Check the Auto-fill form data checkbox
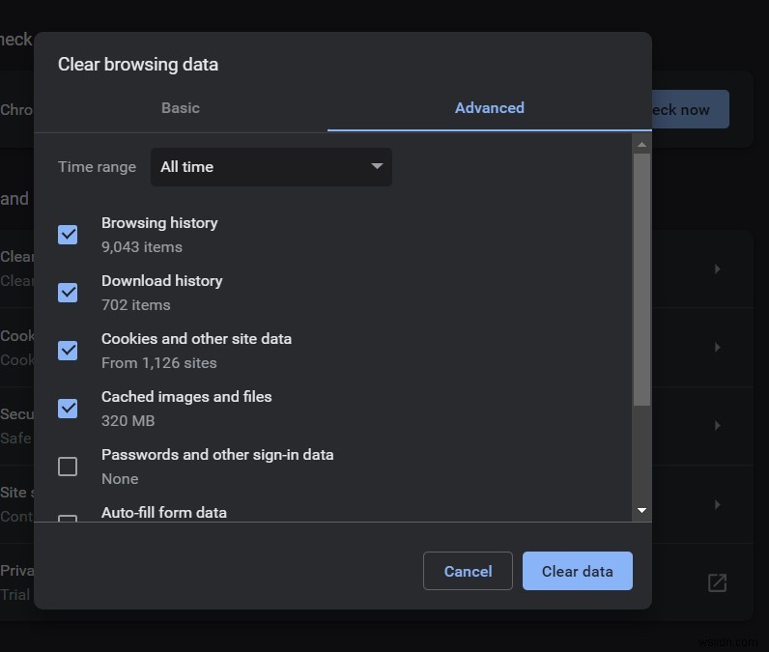Image resolution: width=769 pixels, height=652 pixels. [x=68, y=520]
